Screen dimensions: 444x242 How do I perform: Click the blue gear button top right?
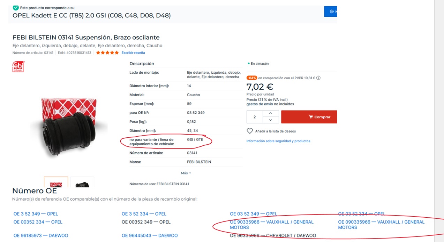tap(330, 11)
